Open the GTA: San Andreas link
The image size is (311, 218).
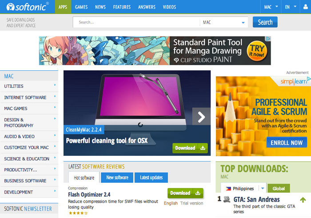click(256, 199)
